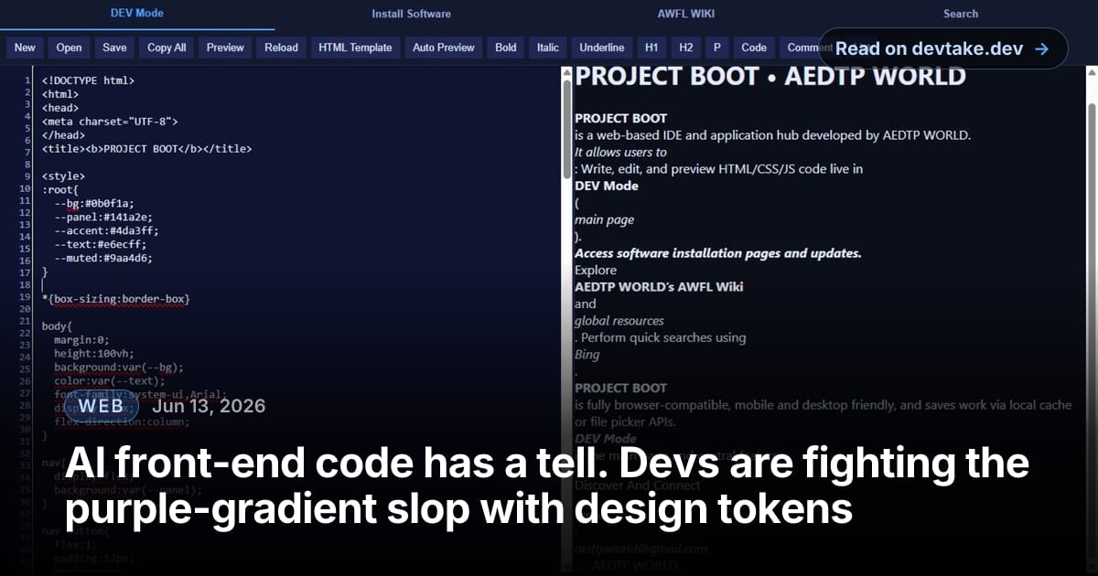This screenshot has width=1098, height=576.
Task: Click the Preview button
Action: (225, 48)
